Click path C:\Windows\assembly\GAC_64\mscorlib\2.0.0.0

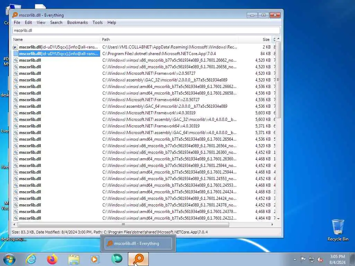coord(165,106)
